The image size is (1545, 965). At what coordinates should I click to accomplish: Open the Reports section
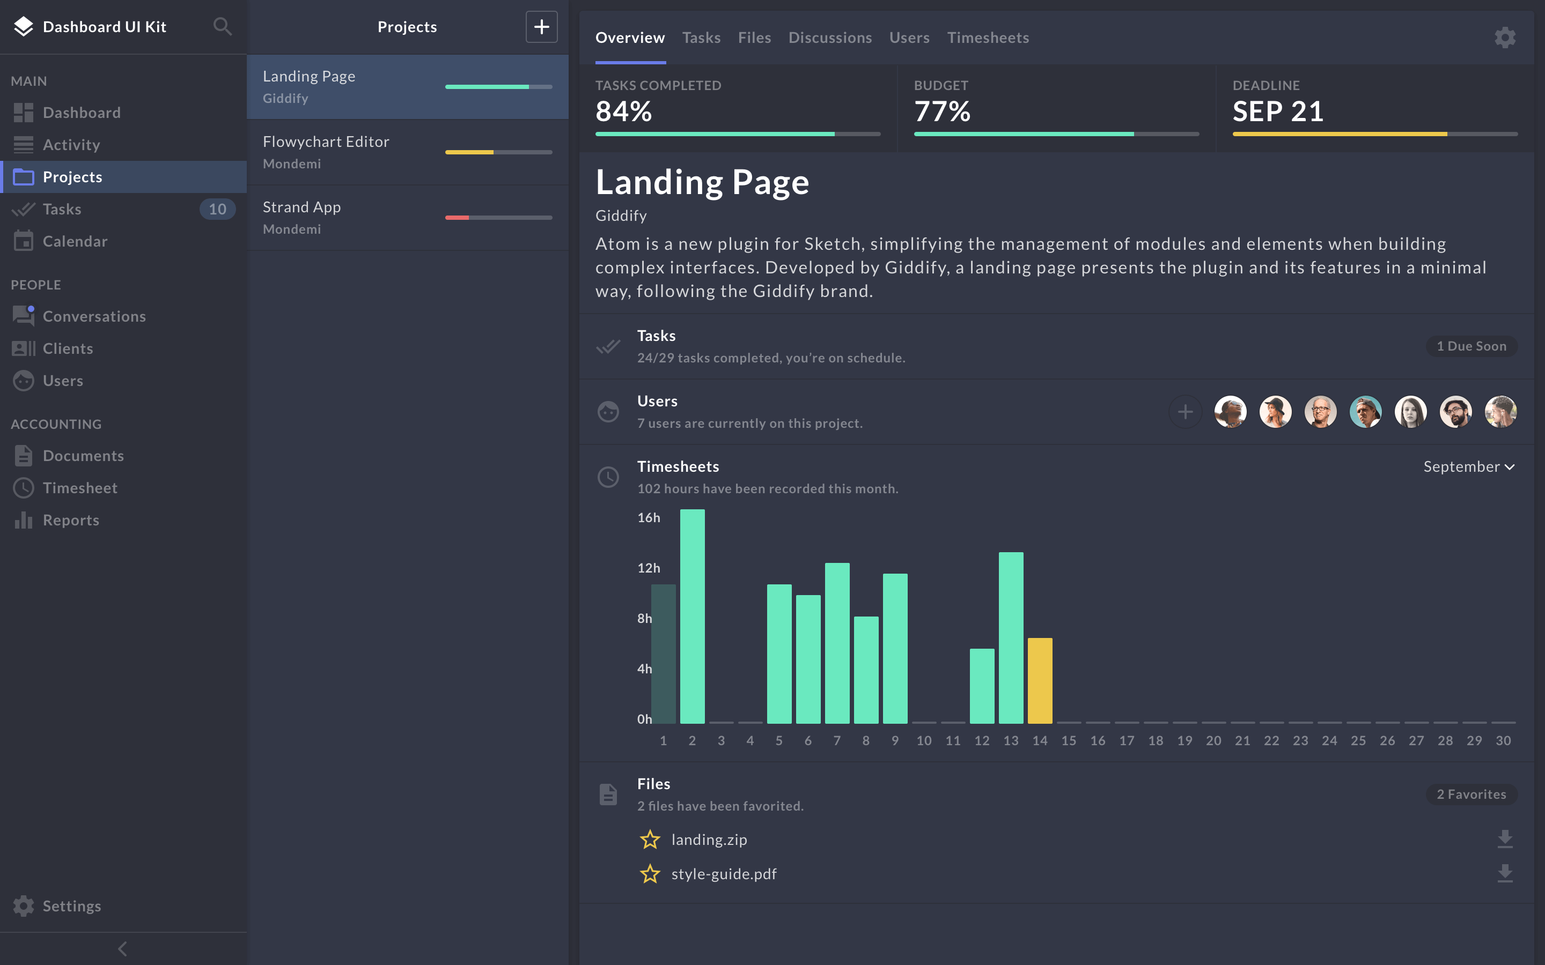[71, 519]
